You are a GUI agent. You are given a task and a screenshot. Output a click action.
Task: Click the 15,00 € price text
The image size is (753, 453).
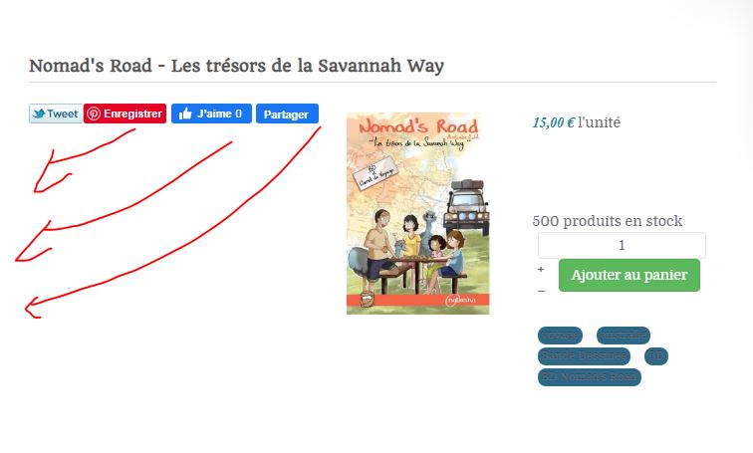[x=553, y=122]
